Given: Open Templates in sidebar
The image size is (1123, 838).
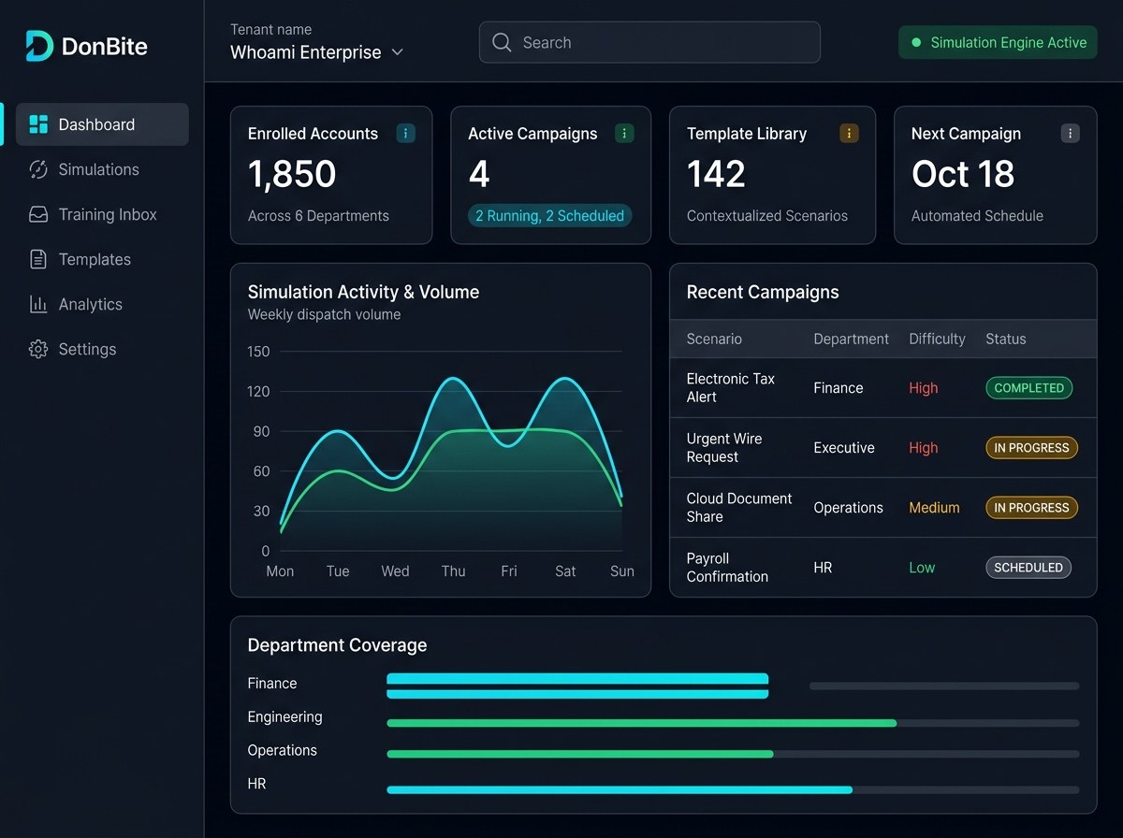Looking at the screenshot, I should 102,259.
